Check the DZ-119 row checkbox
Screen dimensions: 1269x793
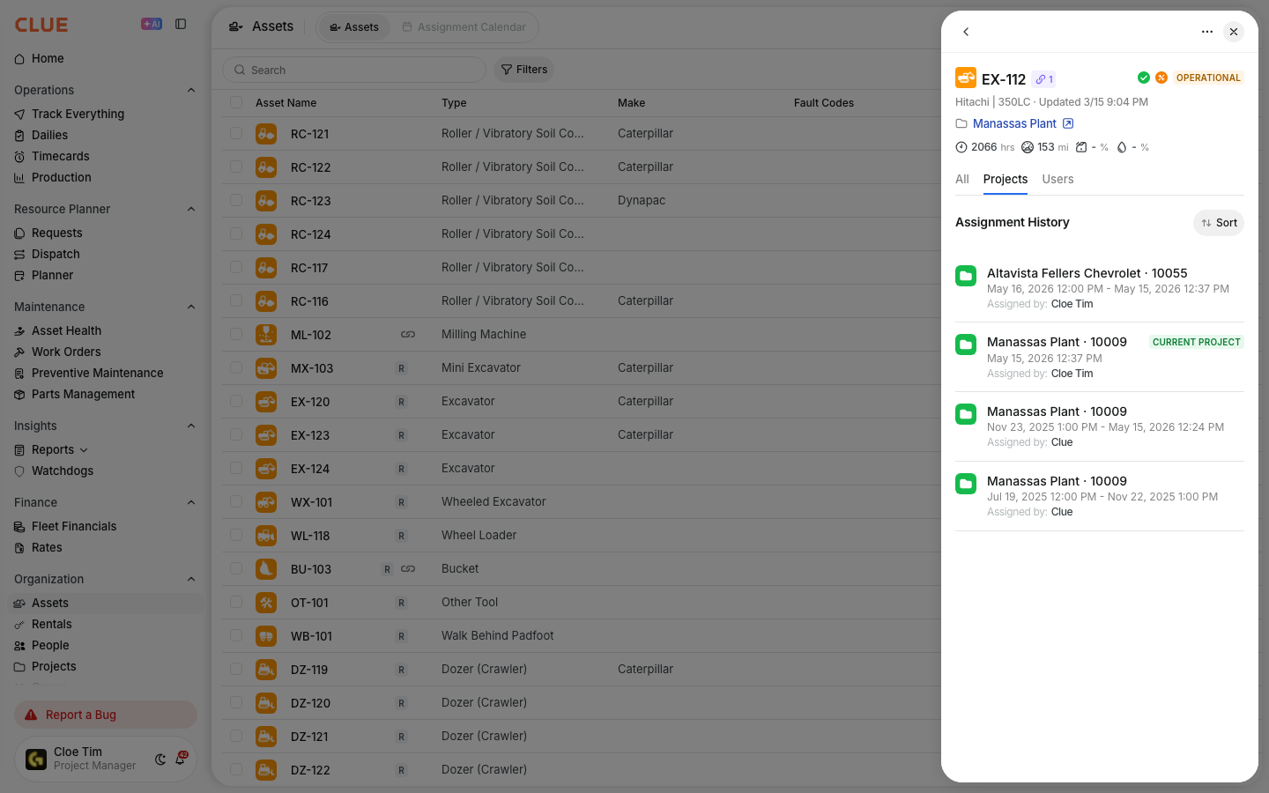click(236, 669)
